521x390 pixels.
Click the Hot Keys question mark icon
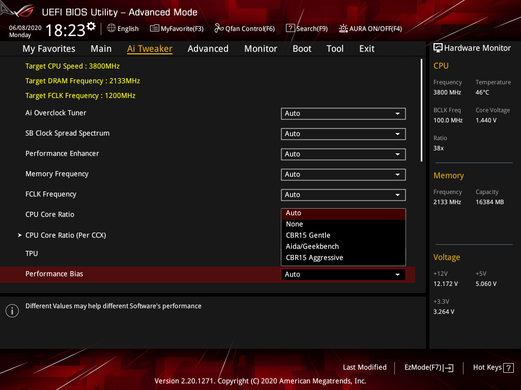(x=508, y=368)
